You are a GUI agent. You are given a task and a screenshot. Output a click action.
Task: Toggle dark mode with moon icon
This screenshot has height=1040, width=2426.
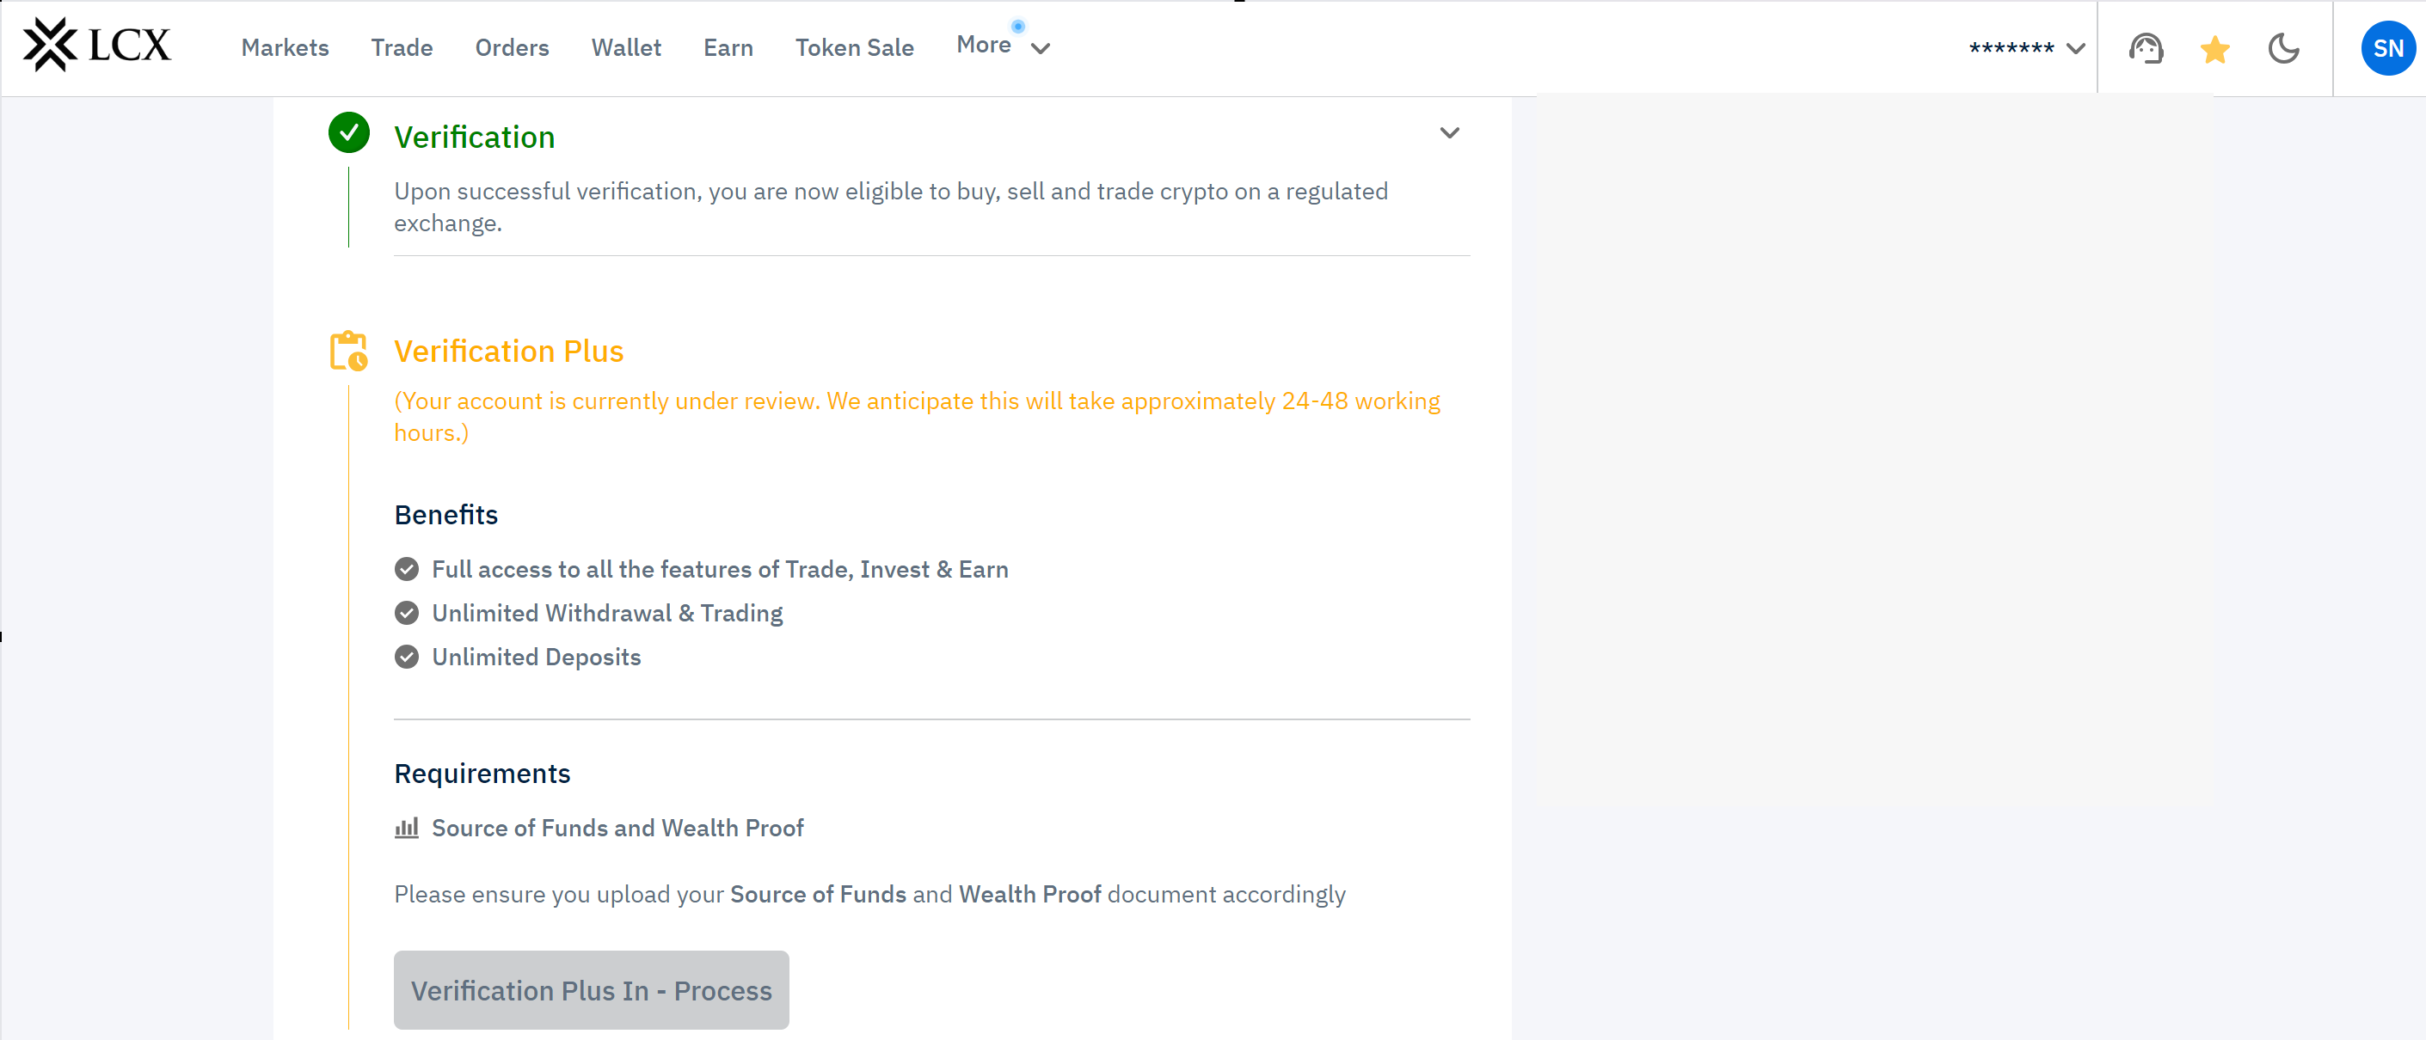pos(2283,48)
